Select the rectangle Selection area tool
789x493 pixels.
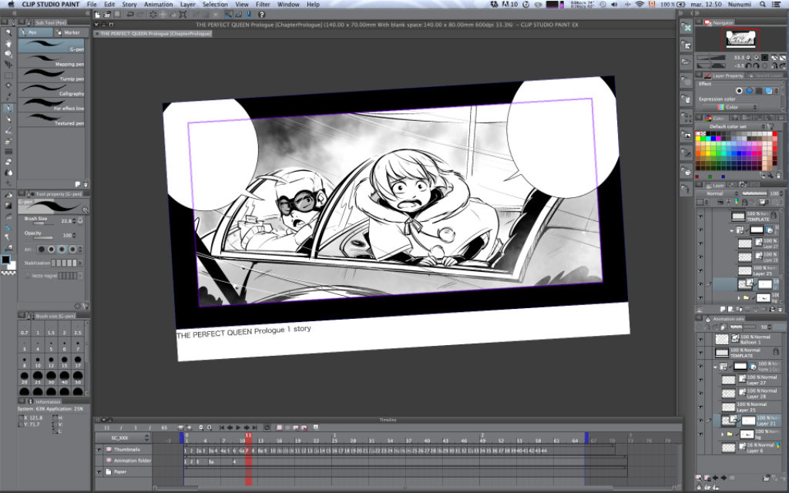coord(8,75)
